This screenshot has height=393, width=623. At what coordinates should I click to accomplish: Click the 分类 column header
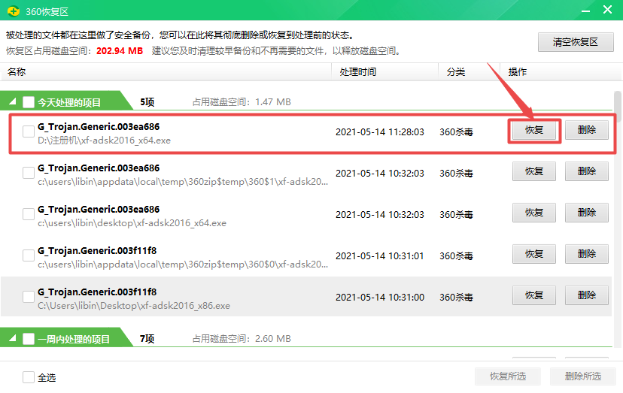pyautogui.click(x=456, y=72)
